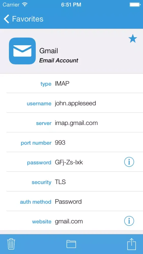The width and height of the screenshot is (143, 254).
Task: Select the Gmail title text
Action: [x=49, y=51]
